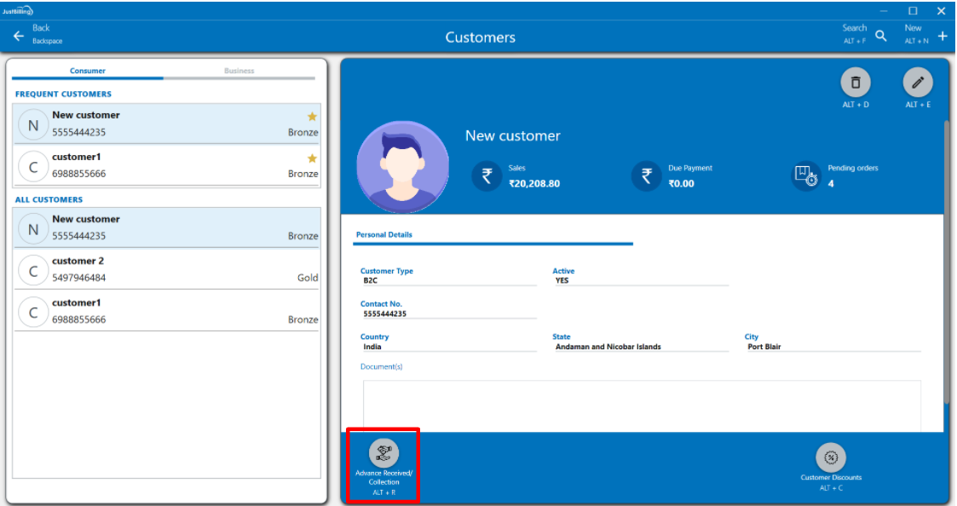This screenshot has height=506, width=957.
Task: Edit customer using pencil icon
Action: [918, 83]
